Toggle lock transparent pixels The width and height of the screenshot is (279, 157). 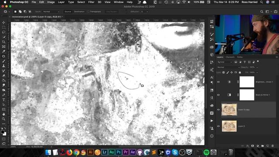[224, 72]
